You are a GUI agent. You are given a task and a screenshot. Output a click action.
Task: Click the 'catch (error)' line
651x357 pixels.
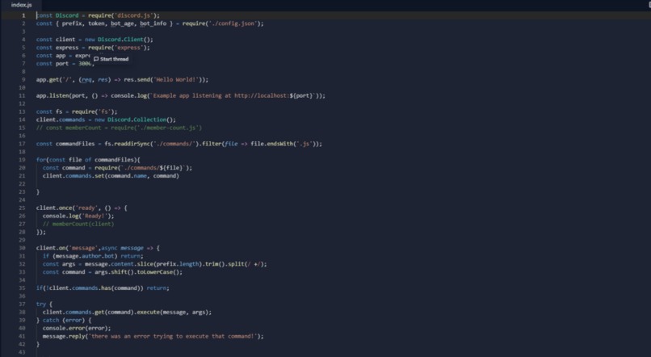[64, 321]
